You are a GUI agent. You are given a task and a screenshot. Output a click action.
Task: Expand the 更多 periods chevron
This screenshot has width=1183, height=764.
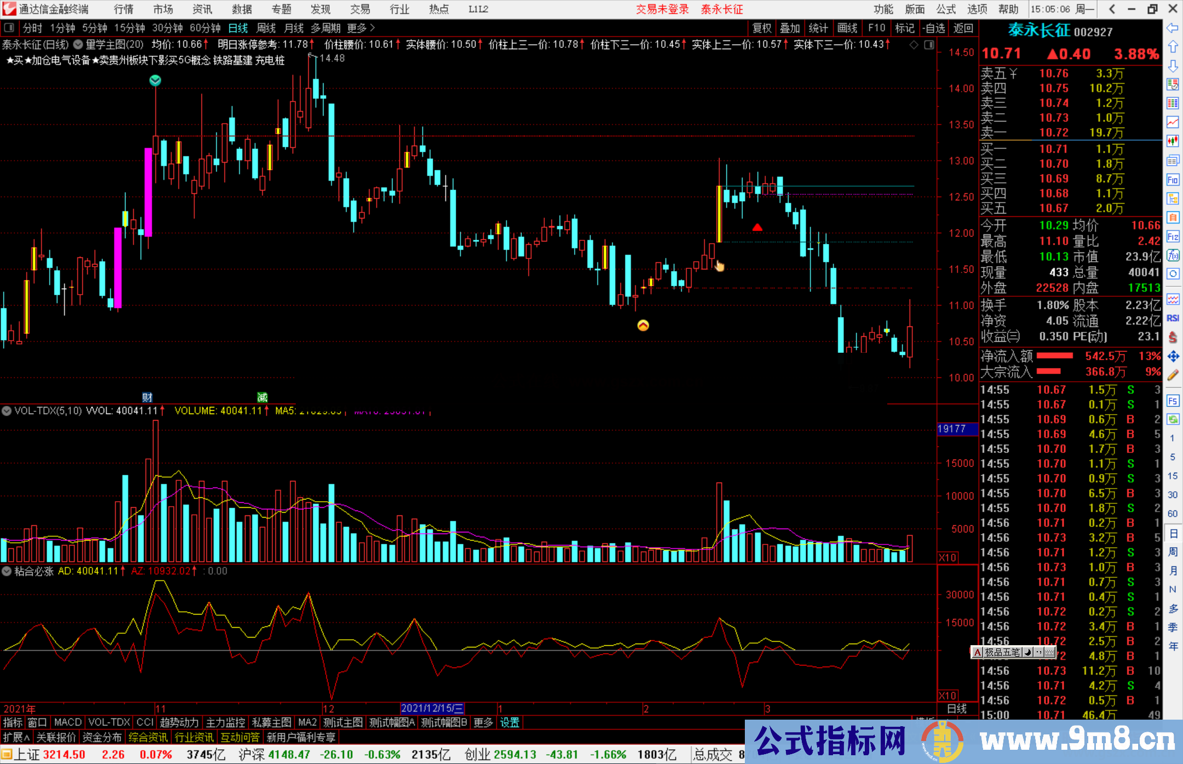[372, 28]
